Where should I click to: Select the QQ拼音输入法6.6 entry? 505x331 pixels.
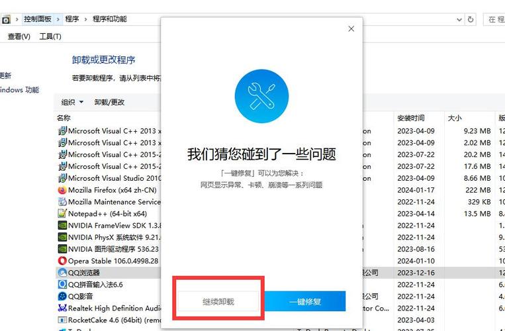(x=95, y=284)
